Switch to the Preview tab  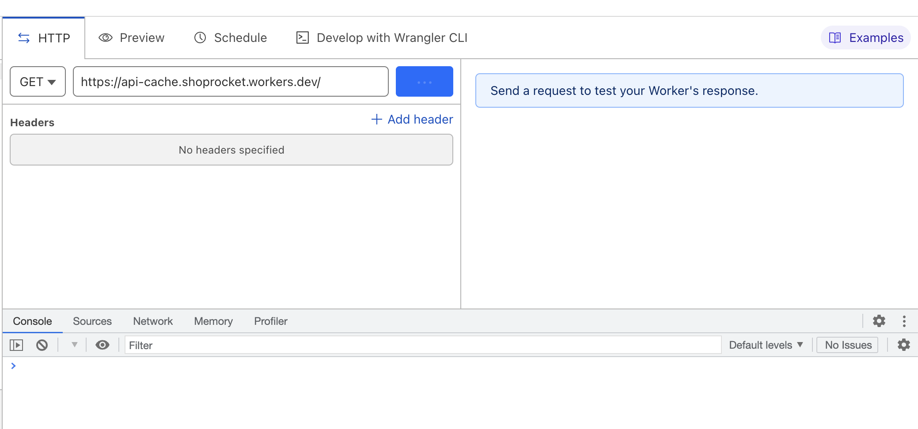pos(131,38)
